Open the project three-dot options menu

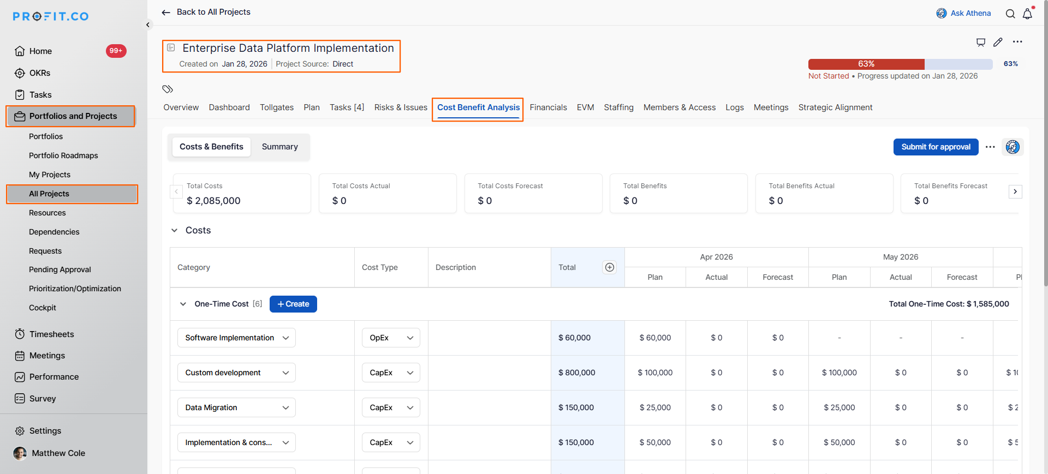(1017, 42)
